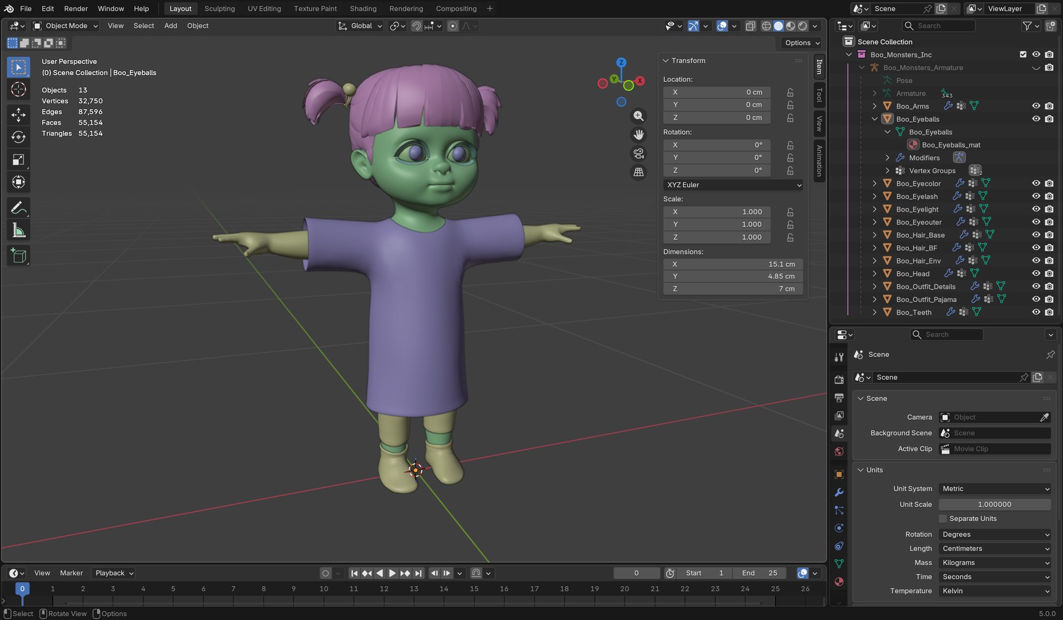1063x620 pixels.
Task: Click the Unit Scale value field
Action: point(995,504)
